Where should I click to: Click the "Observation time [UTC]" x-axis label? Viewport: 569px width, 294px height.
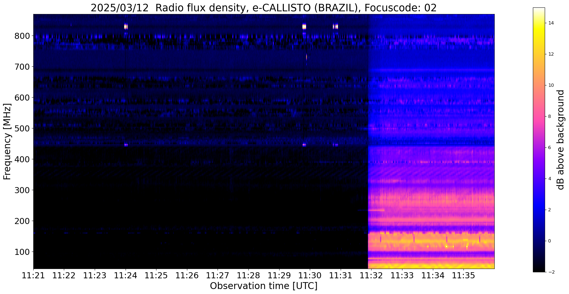coord(264,286)
